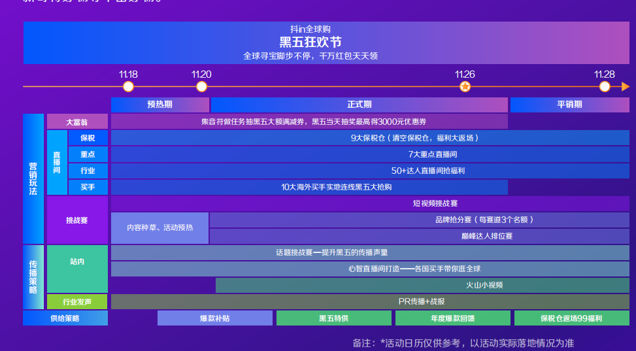Click the 巅峰达人排位赛 bar

pyautogui.click(x=420, y=236)
